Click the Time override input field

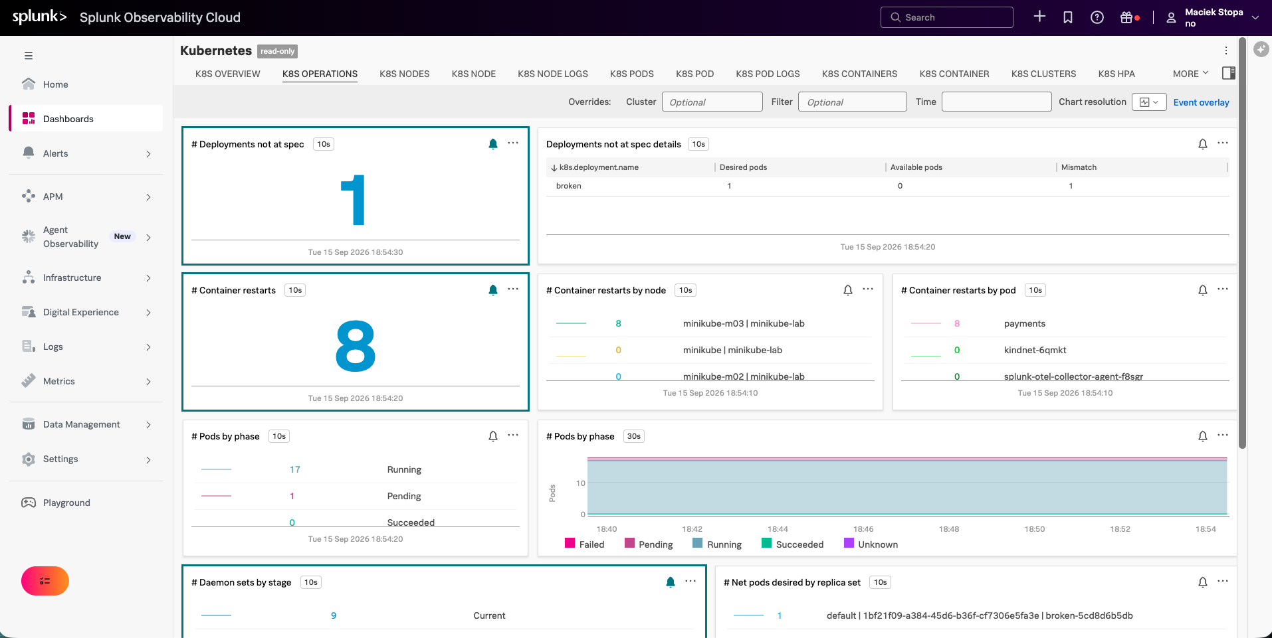[x=996, y=102]
